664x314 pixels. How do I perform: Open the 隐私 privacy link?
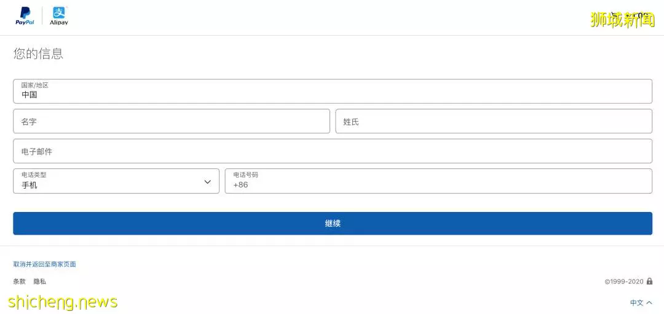pos(40,281)
